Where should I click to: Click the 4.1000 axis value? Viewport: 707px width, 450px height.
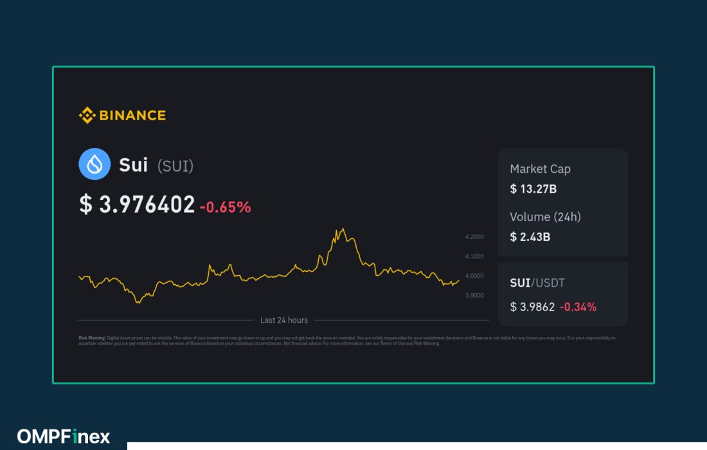pyautogui.click(x=474, y=256)
